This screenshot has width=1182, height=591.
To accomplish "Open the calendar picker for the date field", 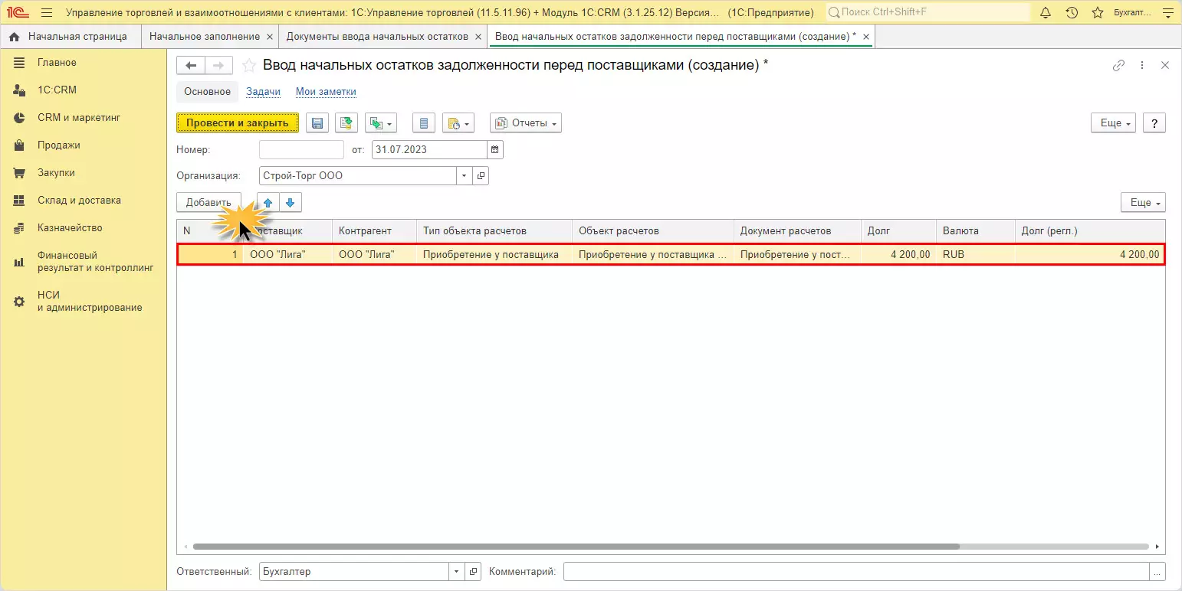I will tap(495, 149).
